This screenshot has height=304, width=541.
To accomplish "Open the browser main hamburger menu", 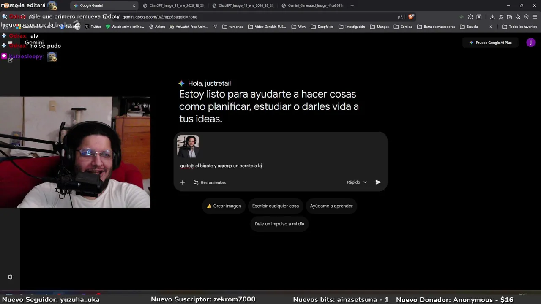I will click(535, 17).
